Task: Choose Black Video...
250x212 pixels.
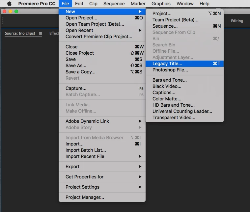Action: 185,86
